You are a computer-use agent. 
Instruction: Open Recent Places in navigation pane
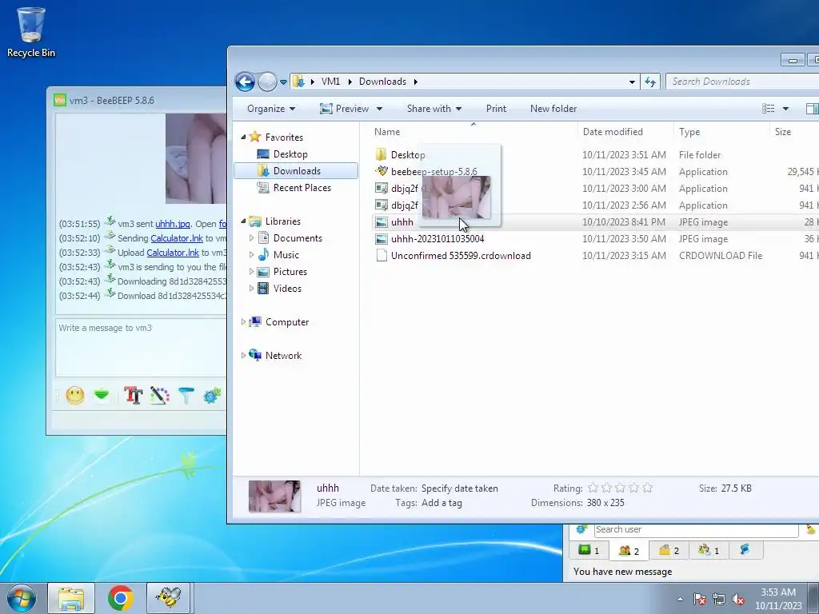coord(302,187)
